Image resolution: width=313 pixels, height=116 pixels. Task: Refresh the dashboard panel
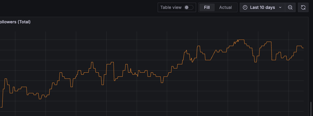tap(303, 7)
